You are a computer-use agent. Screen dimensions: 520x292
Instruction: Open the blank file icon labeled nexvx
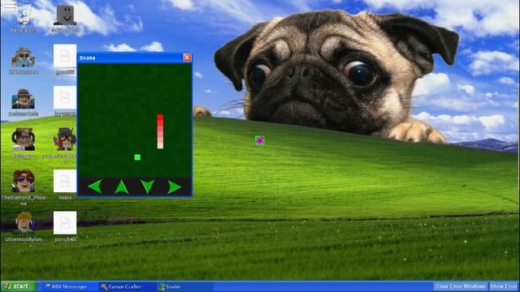(65, 181)
